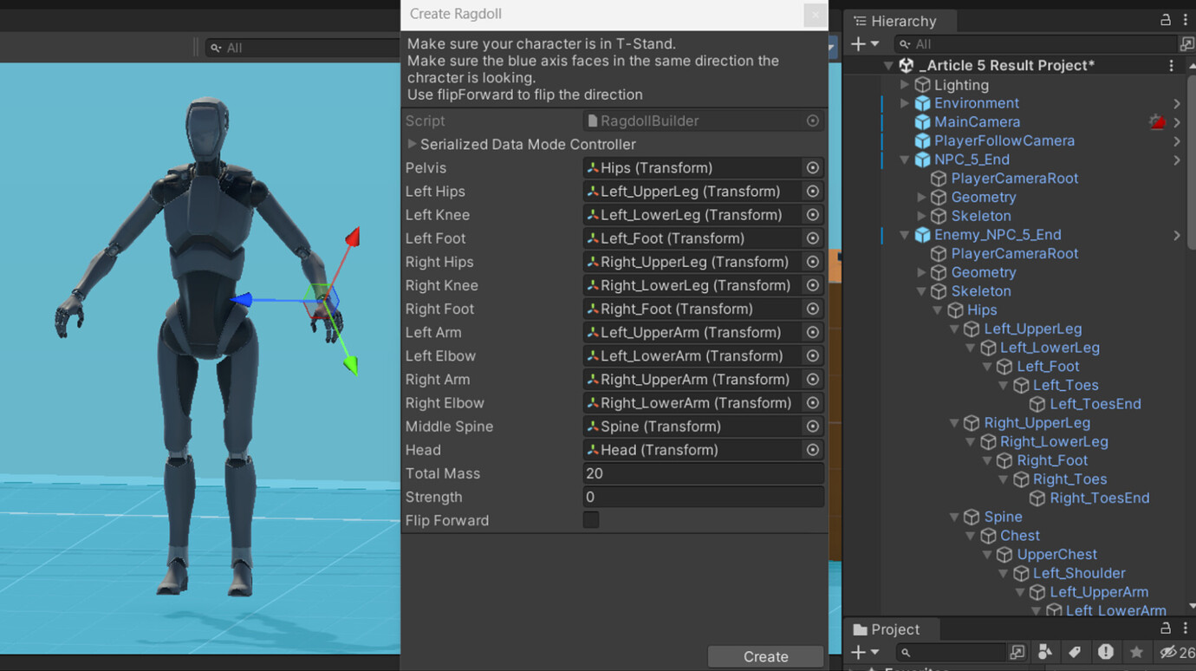
Task: Open the object picker for the Head field
Action: click(812, 450)
